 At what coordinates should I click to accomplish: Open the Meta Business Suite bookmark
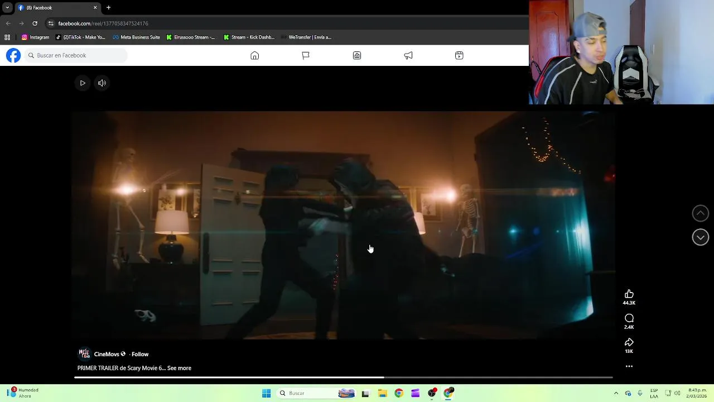point(136,37)
